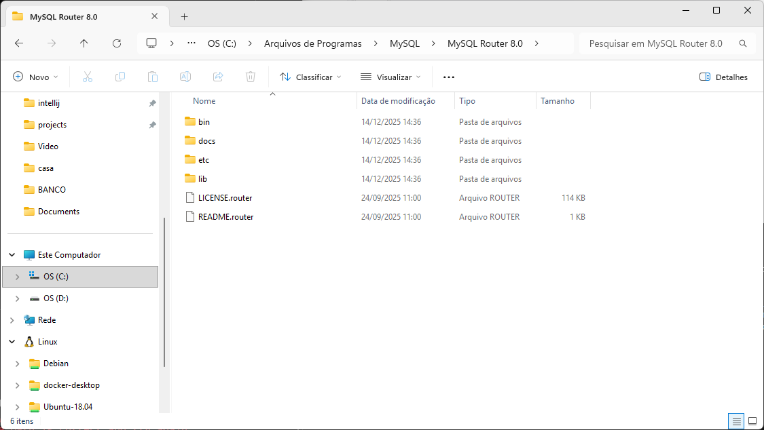
Task: Click the Paste clipboard icon
Action: 153,77
